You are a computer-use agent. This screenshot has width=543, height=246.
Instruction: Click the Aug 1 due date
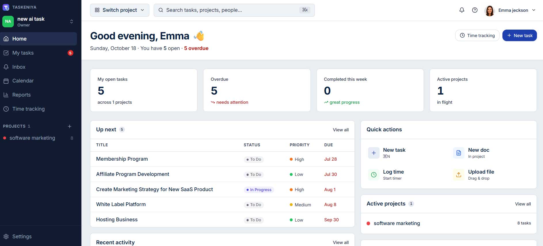[330, 189]
